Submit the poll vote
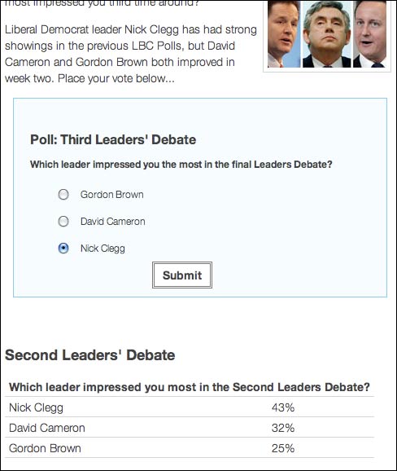Screen dimensions: 397x471 pyautogui.click(x=182, y=275)
